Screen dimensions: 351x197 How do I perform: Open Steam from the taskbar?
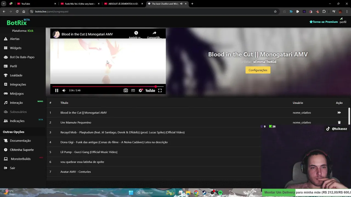(x=204, y=193)
